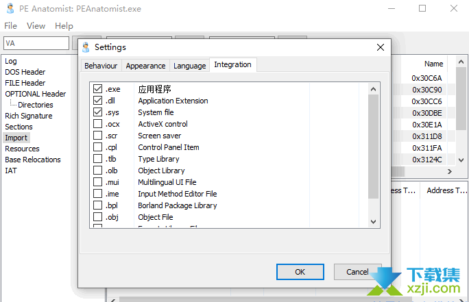Close the Settings dialog with X
The height and width of the screenshot is (302, 469).
click(381, 47)
